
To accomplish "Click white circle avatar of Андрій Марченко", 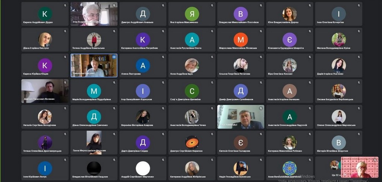I will pyautogui.click(x=143, y=168).
